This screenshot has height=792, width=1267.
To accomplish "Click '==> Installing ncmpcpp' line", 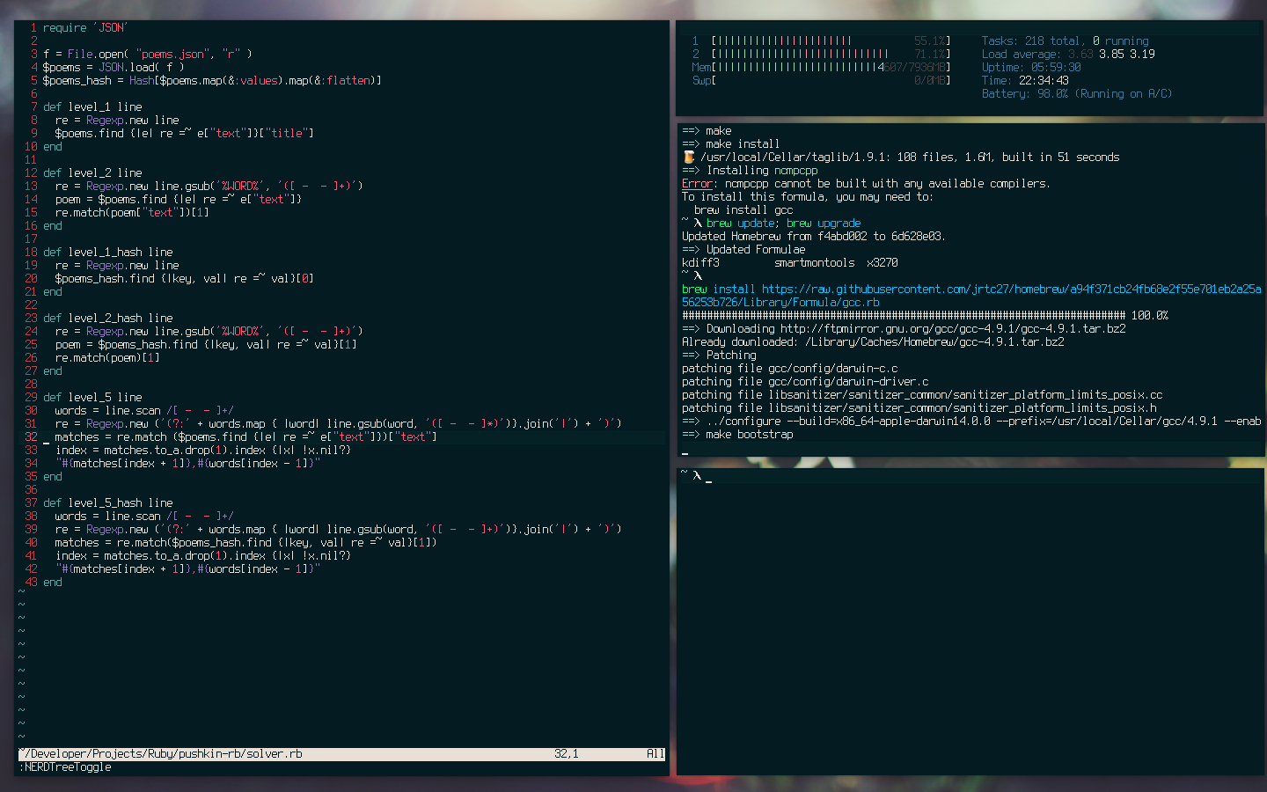I will click(x=750, y=170).
